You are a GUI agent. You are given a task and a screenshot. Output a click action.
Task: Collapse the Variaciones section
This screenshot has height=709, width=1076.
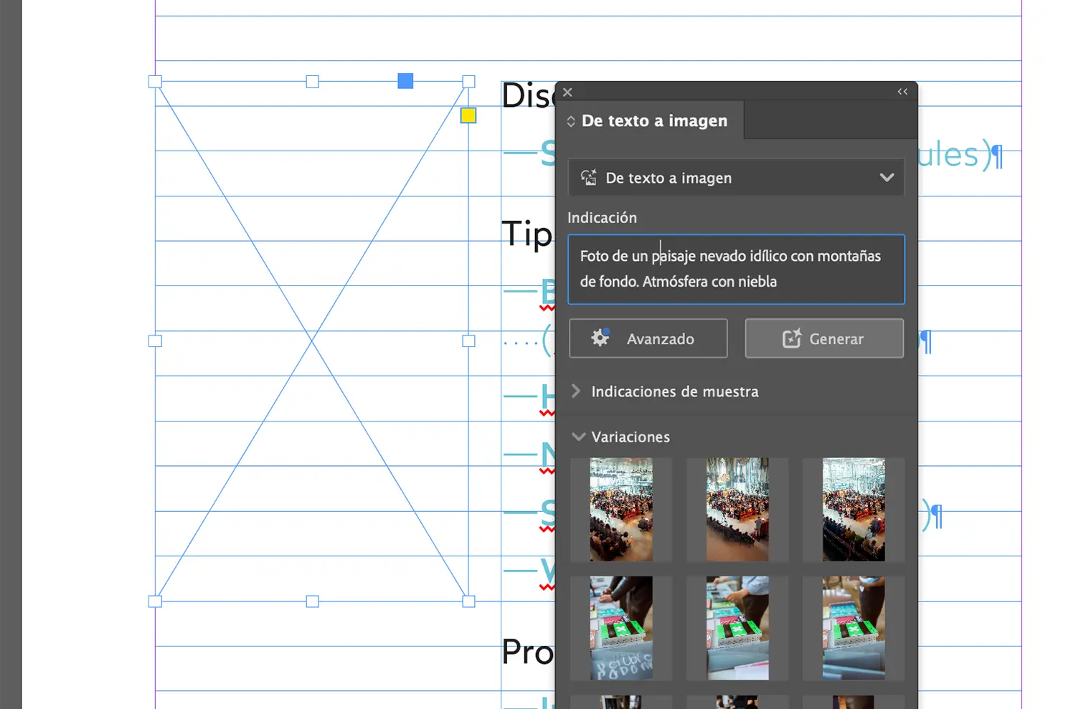[x=578, y=437]
